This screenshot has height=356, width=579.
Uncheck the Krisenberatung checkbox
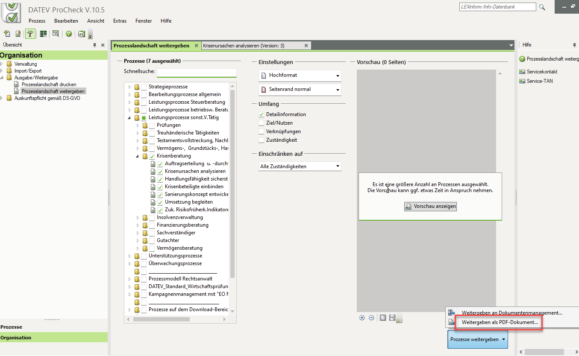click(x=152, y=156)
